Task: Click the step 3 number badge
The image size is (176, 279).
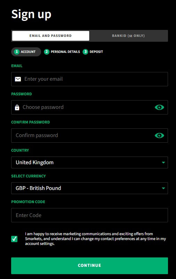Action: (85, 52)
